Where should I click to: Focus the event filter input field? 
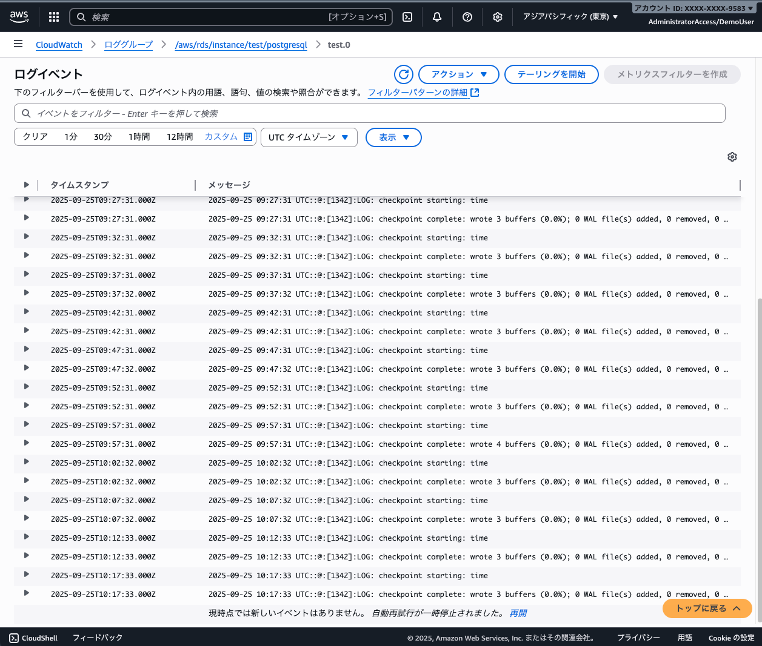pyautogui.click(x=370, y=113)
